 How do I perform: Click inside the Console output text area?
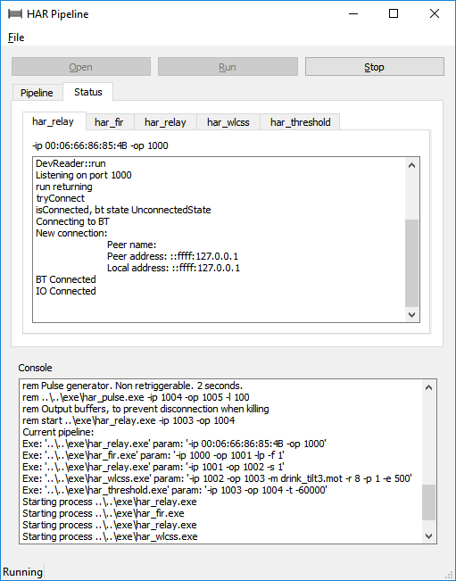(220, 461)
